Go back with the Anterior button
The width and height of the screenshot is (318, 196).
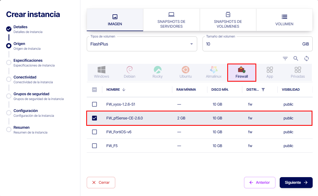(x=259, y=182)
